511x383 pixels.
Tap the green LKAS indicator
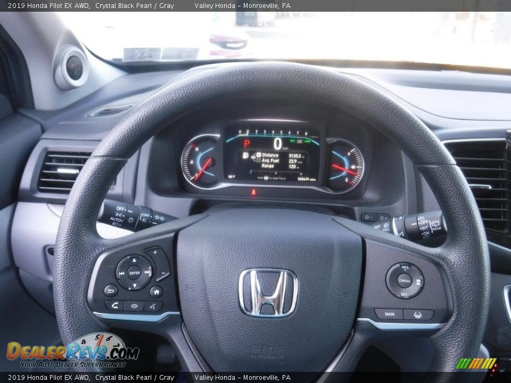(307, 141)
